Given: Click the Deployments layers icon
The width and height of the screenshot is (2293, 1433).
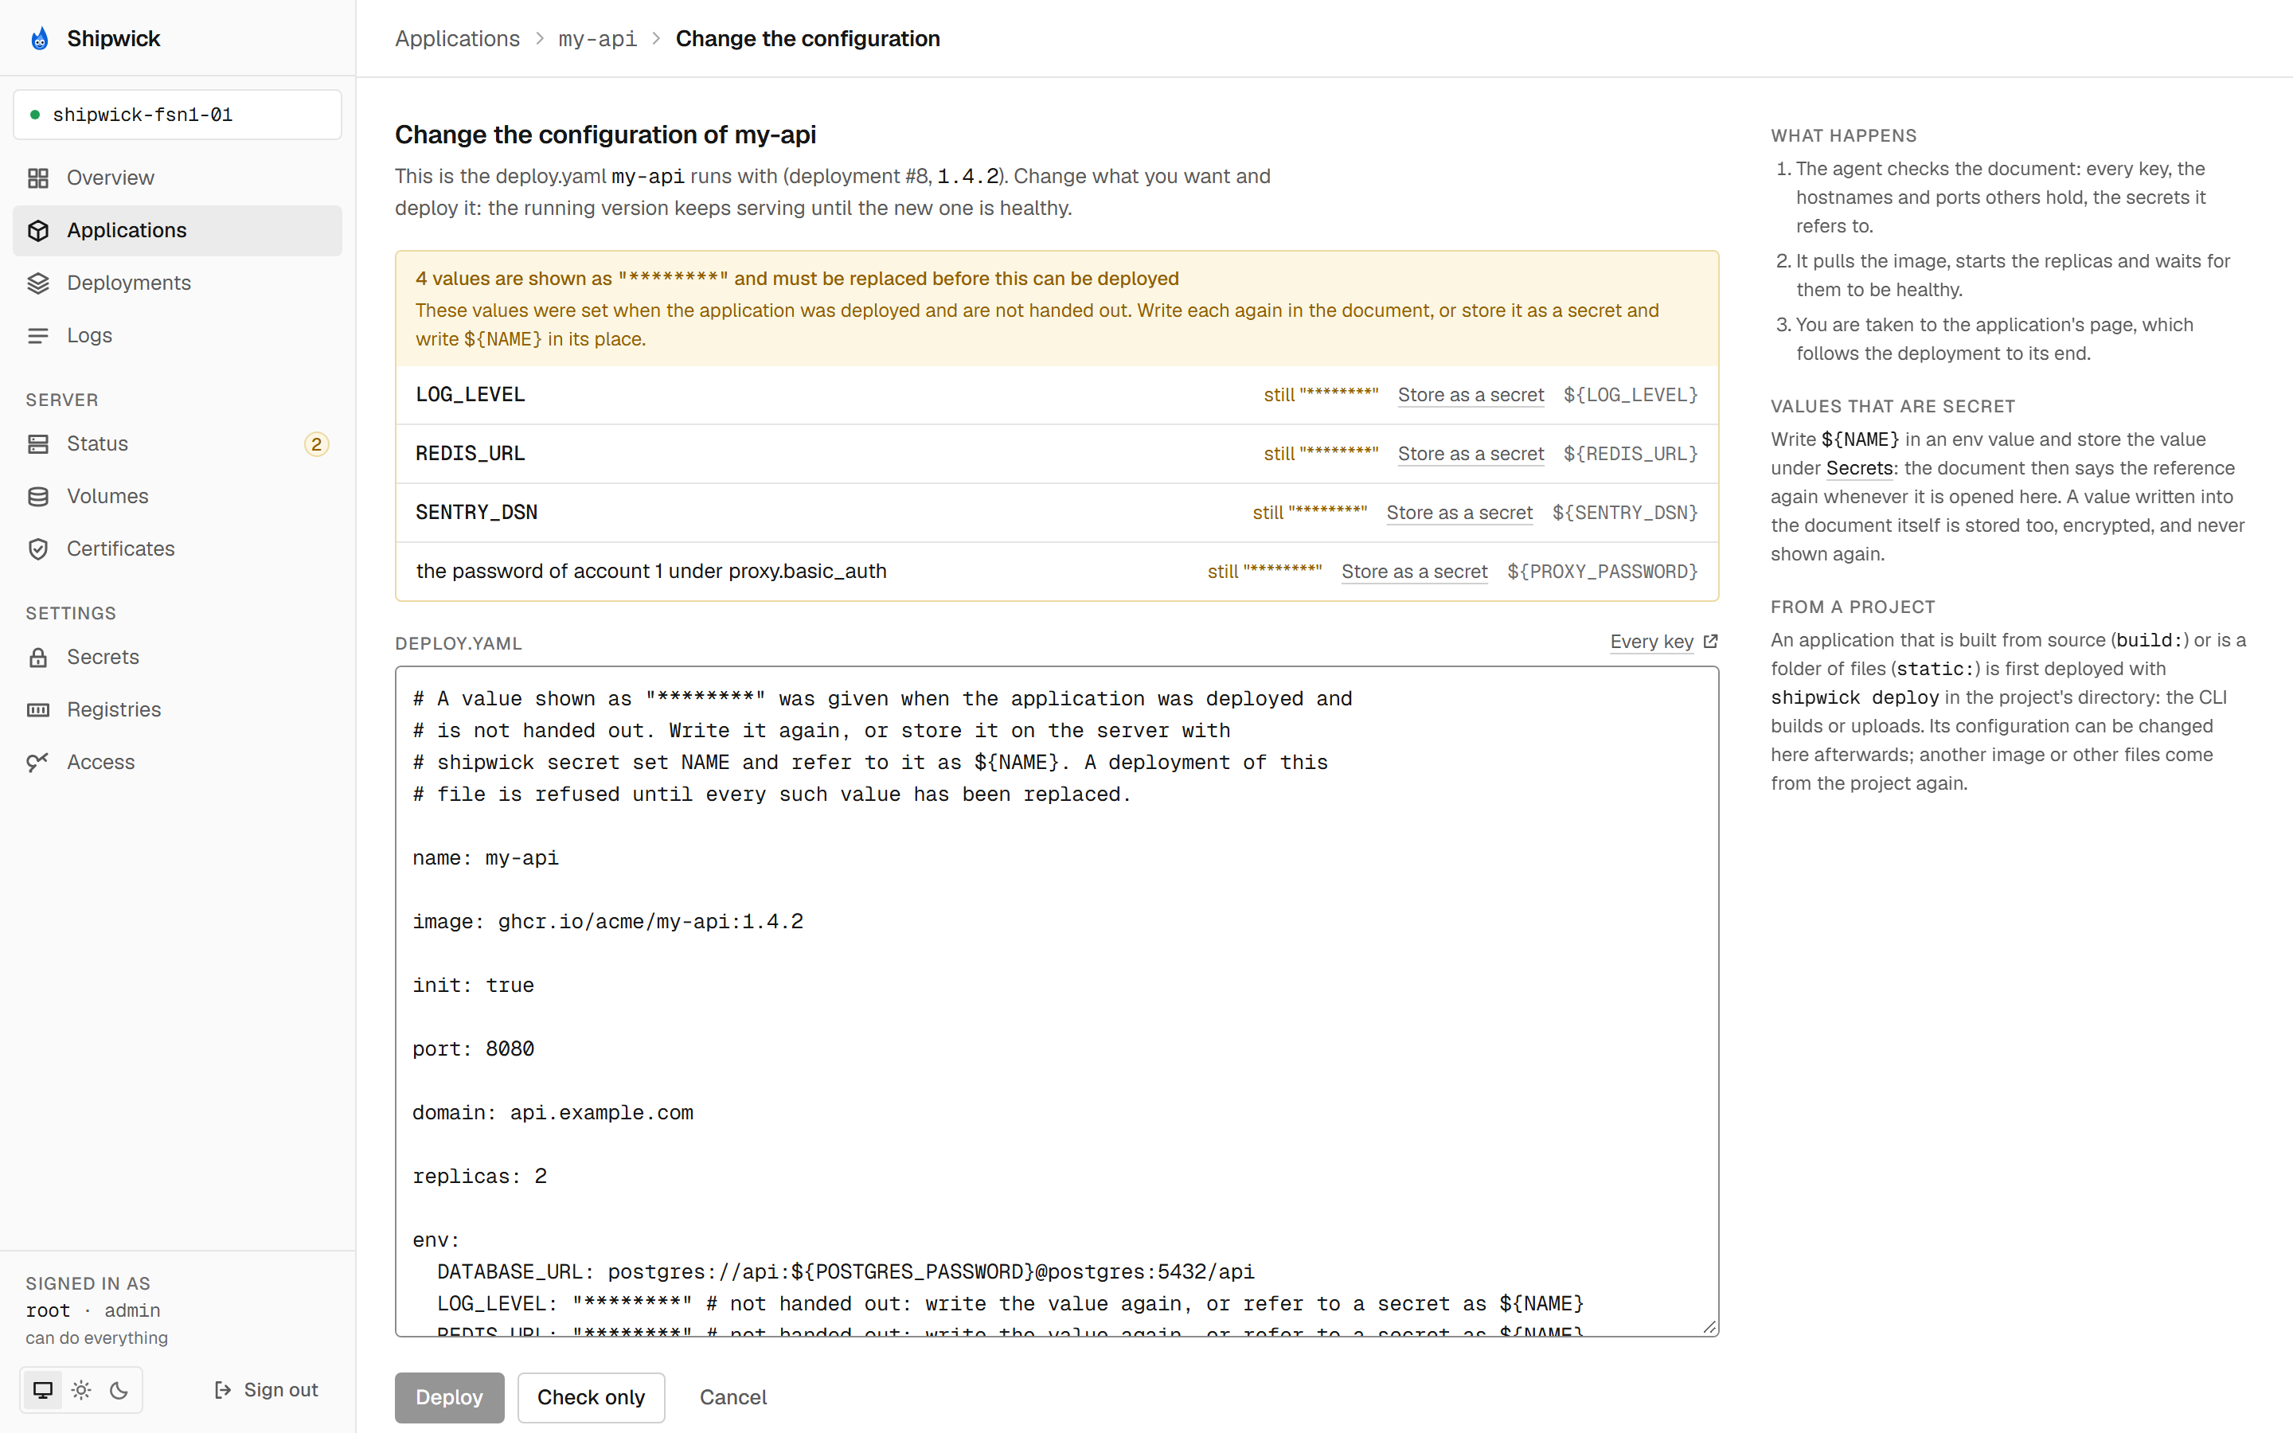Looking at the screenshot, I should tap(38, 283).
